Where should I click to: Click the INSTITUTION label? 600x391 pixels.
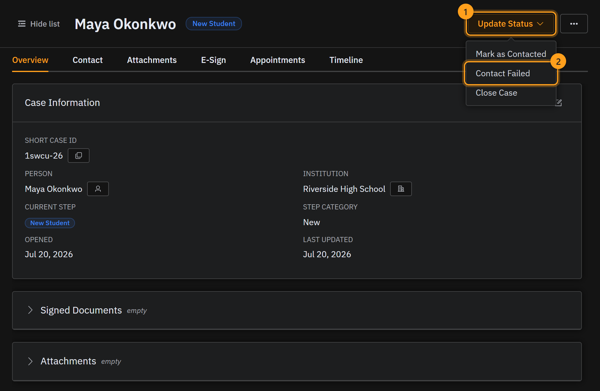[x=326, y=174]
